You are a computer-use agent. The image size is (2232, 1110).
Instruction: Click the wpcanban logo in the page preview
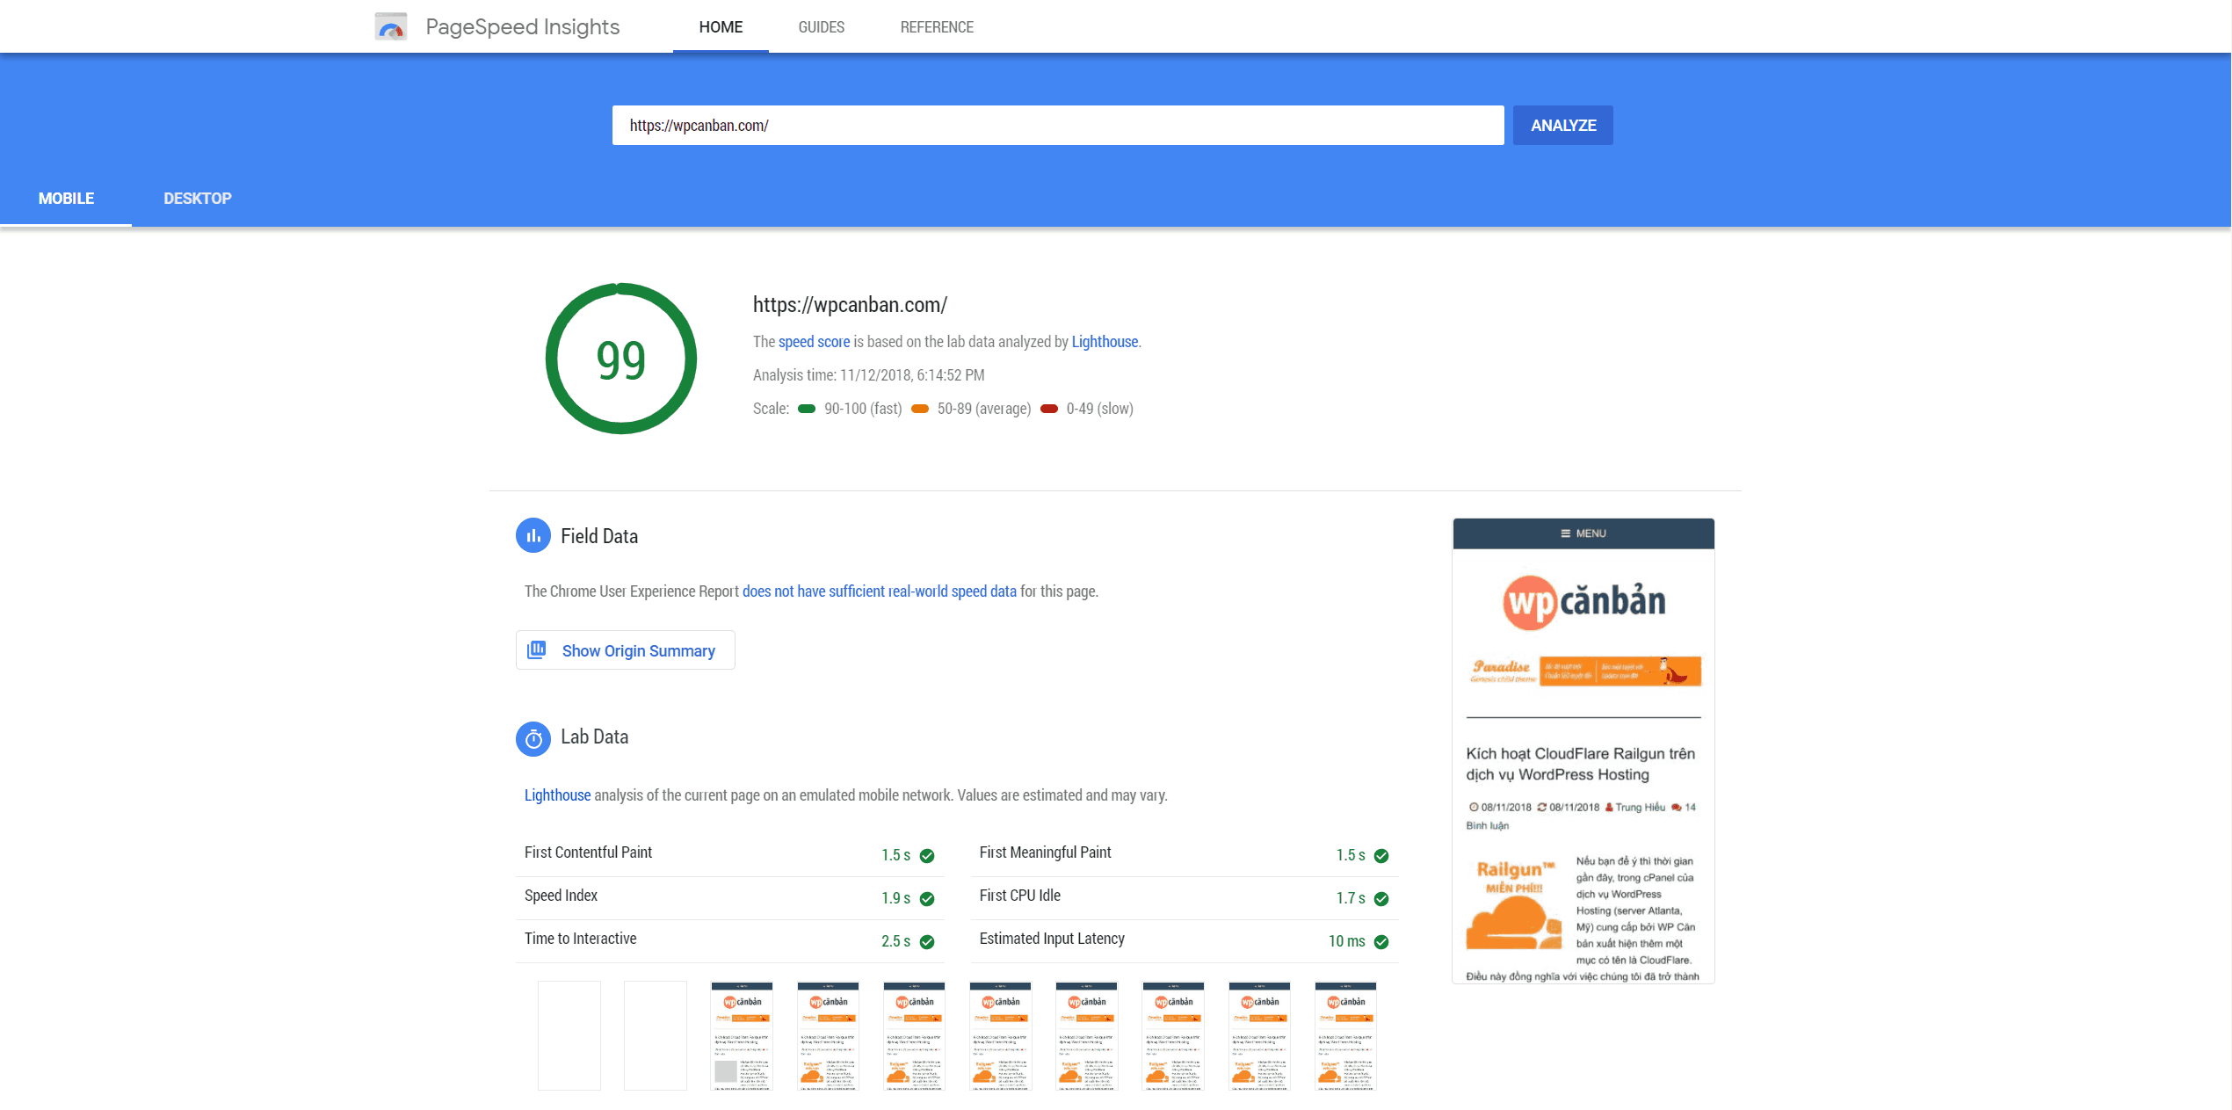tap(1583, 602)
